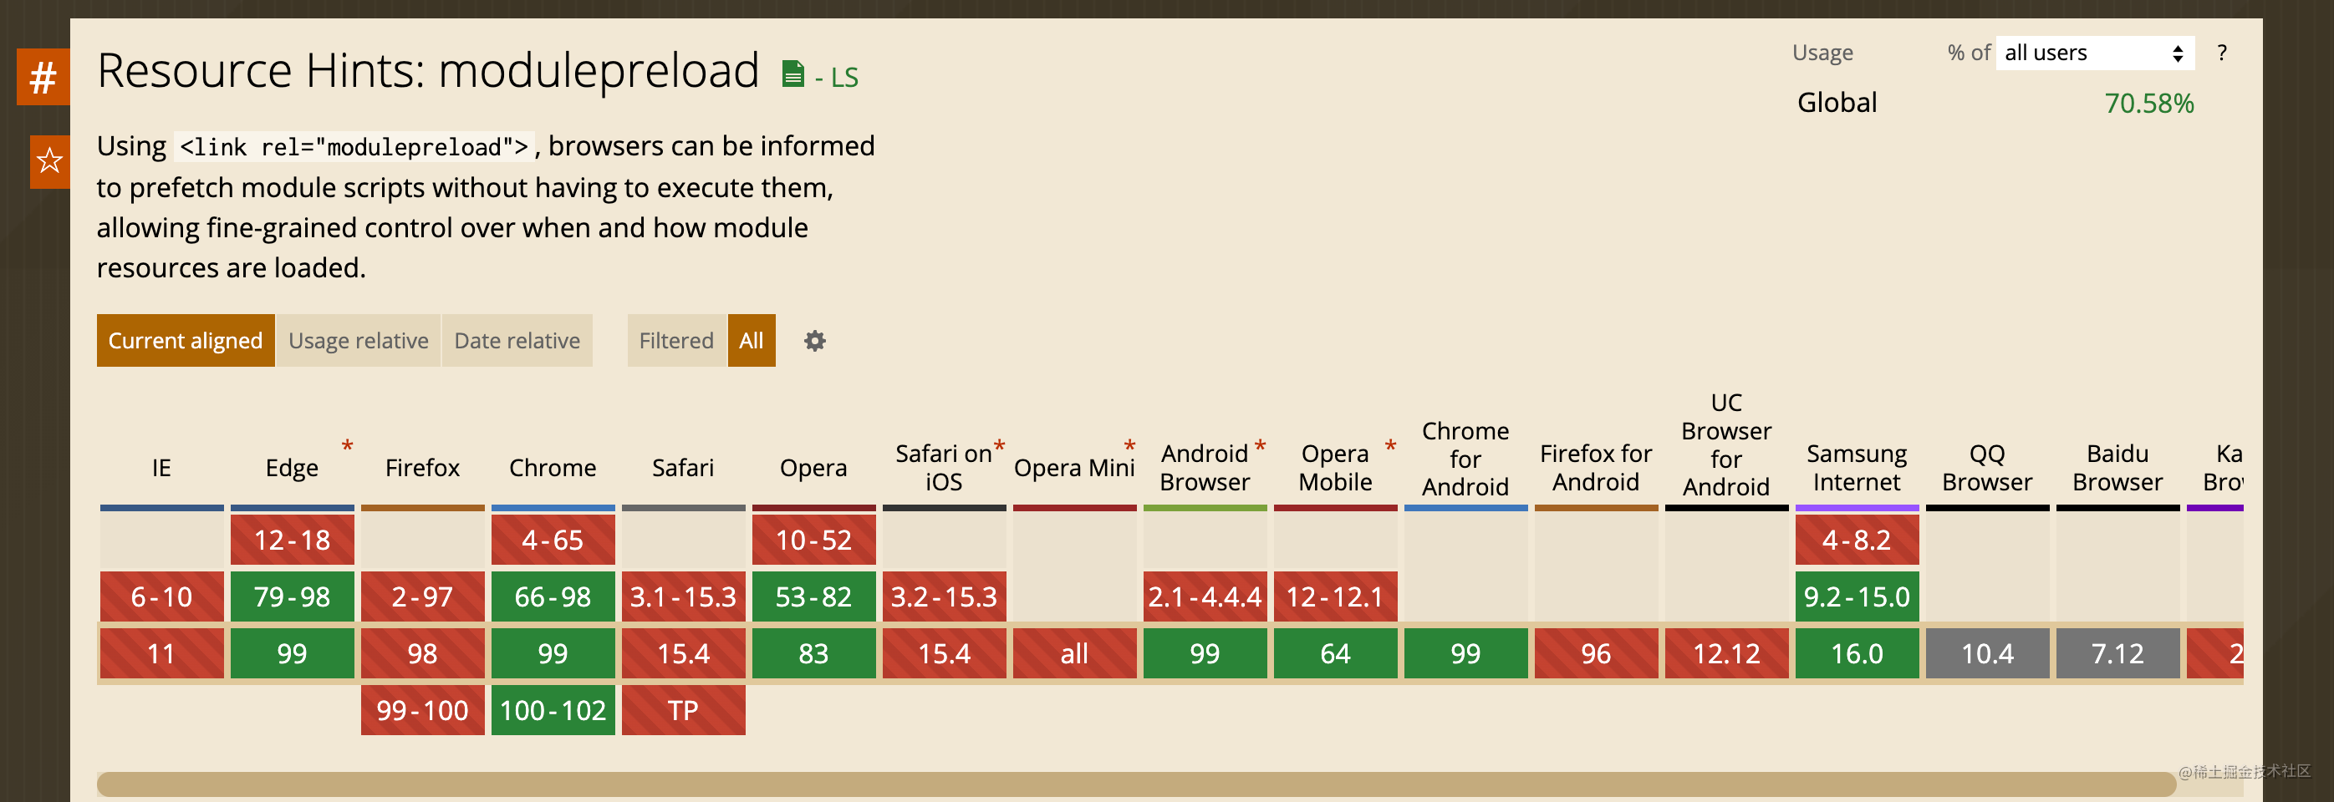Viewport: 2334px width, 802px height.
Task: Open the green spec document icon
Action: click(792, 74)
